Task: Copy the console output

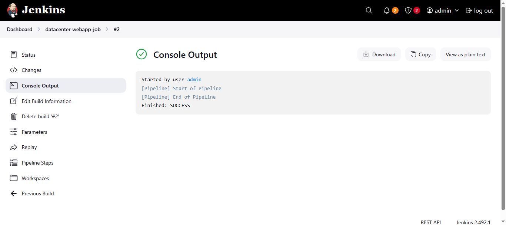Action: coord(420,54)
